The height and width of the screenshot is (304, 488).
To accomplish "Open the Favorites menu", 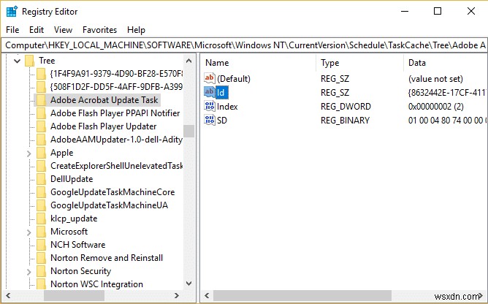I will pyautogui.click(x=99, y=30).
